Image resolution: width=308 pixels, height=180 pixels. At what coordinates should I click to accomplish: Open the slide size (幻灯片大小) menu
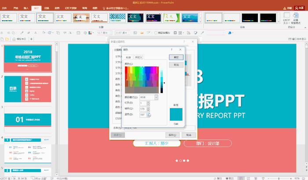pyautogui.click(x=286, y=18)
